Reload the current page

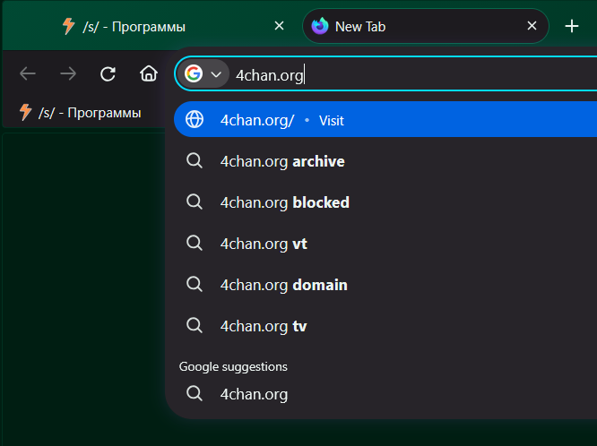(108, 73)
